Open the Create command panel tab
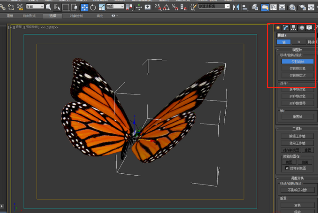This screenshot has width=318, height=213. point(278,28)
